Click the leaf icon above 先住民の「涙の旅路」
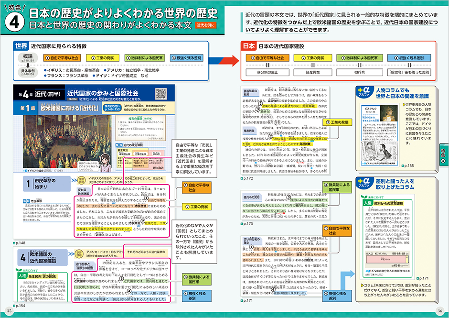The image size is (449, 318). 19,270
